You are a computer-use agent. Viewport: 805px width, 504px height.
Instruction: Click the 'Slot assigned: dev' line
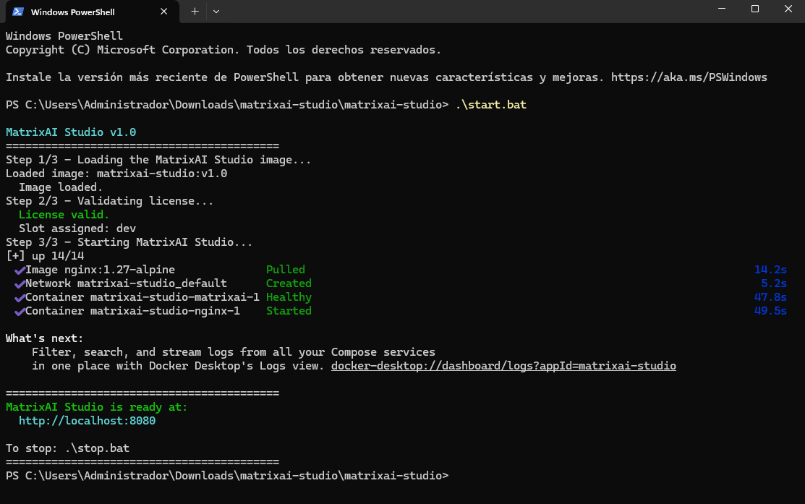click(x=77, y=228)
